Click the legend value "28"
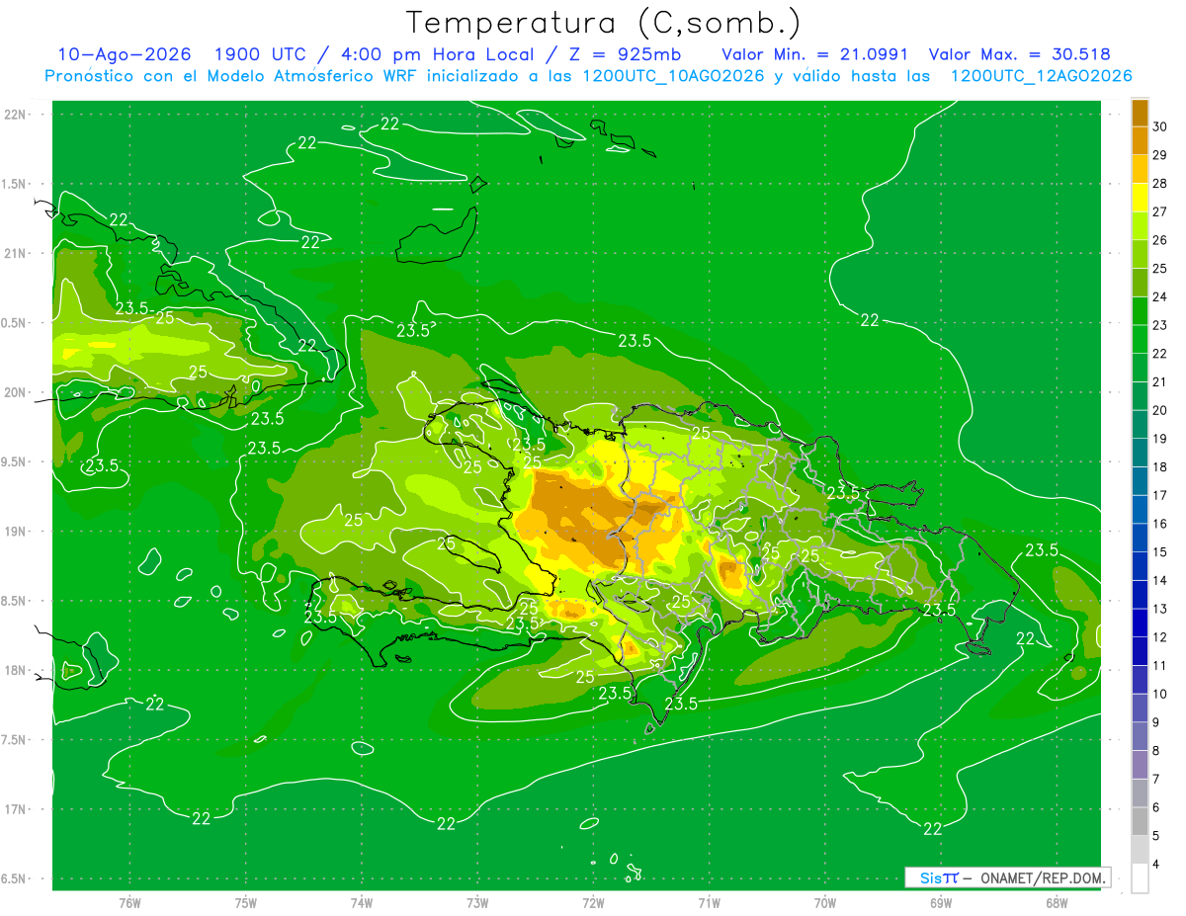The height and width of the screenshot is (916, 1186). click(1159, 183)
